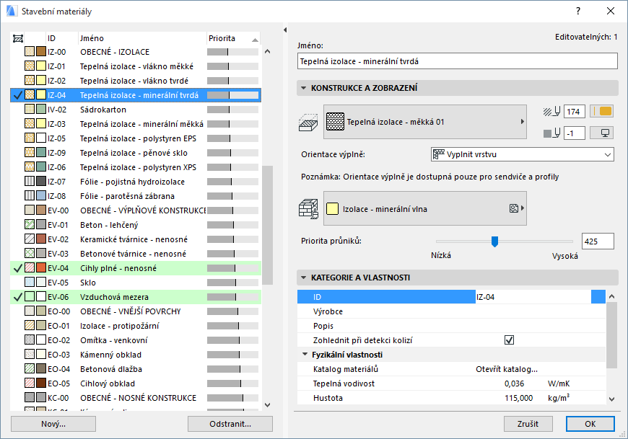Screen dimensions: 628x439
Task: Click the fill icon of IZ-05 polystyren EPS
Action: pyautogui.click(x=30, y=138)
